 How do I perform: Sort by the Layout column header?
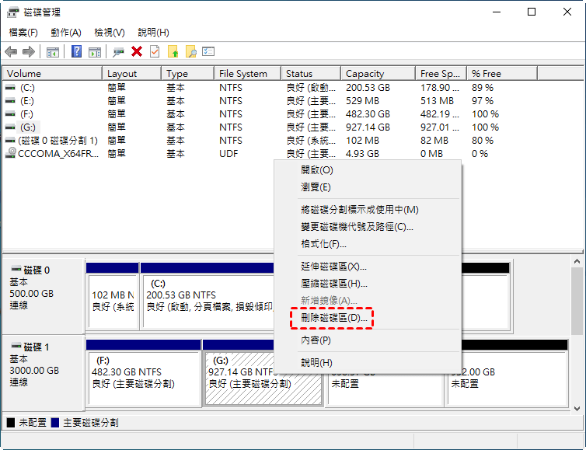click(x=132, y=74)
